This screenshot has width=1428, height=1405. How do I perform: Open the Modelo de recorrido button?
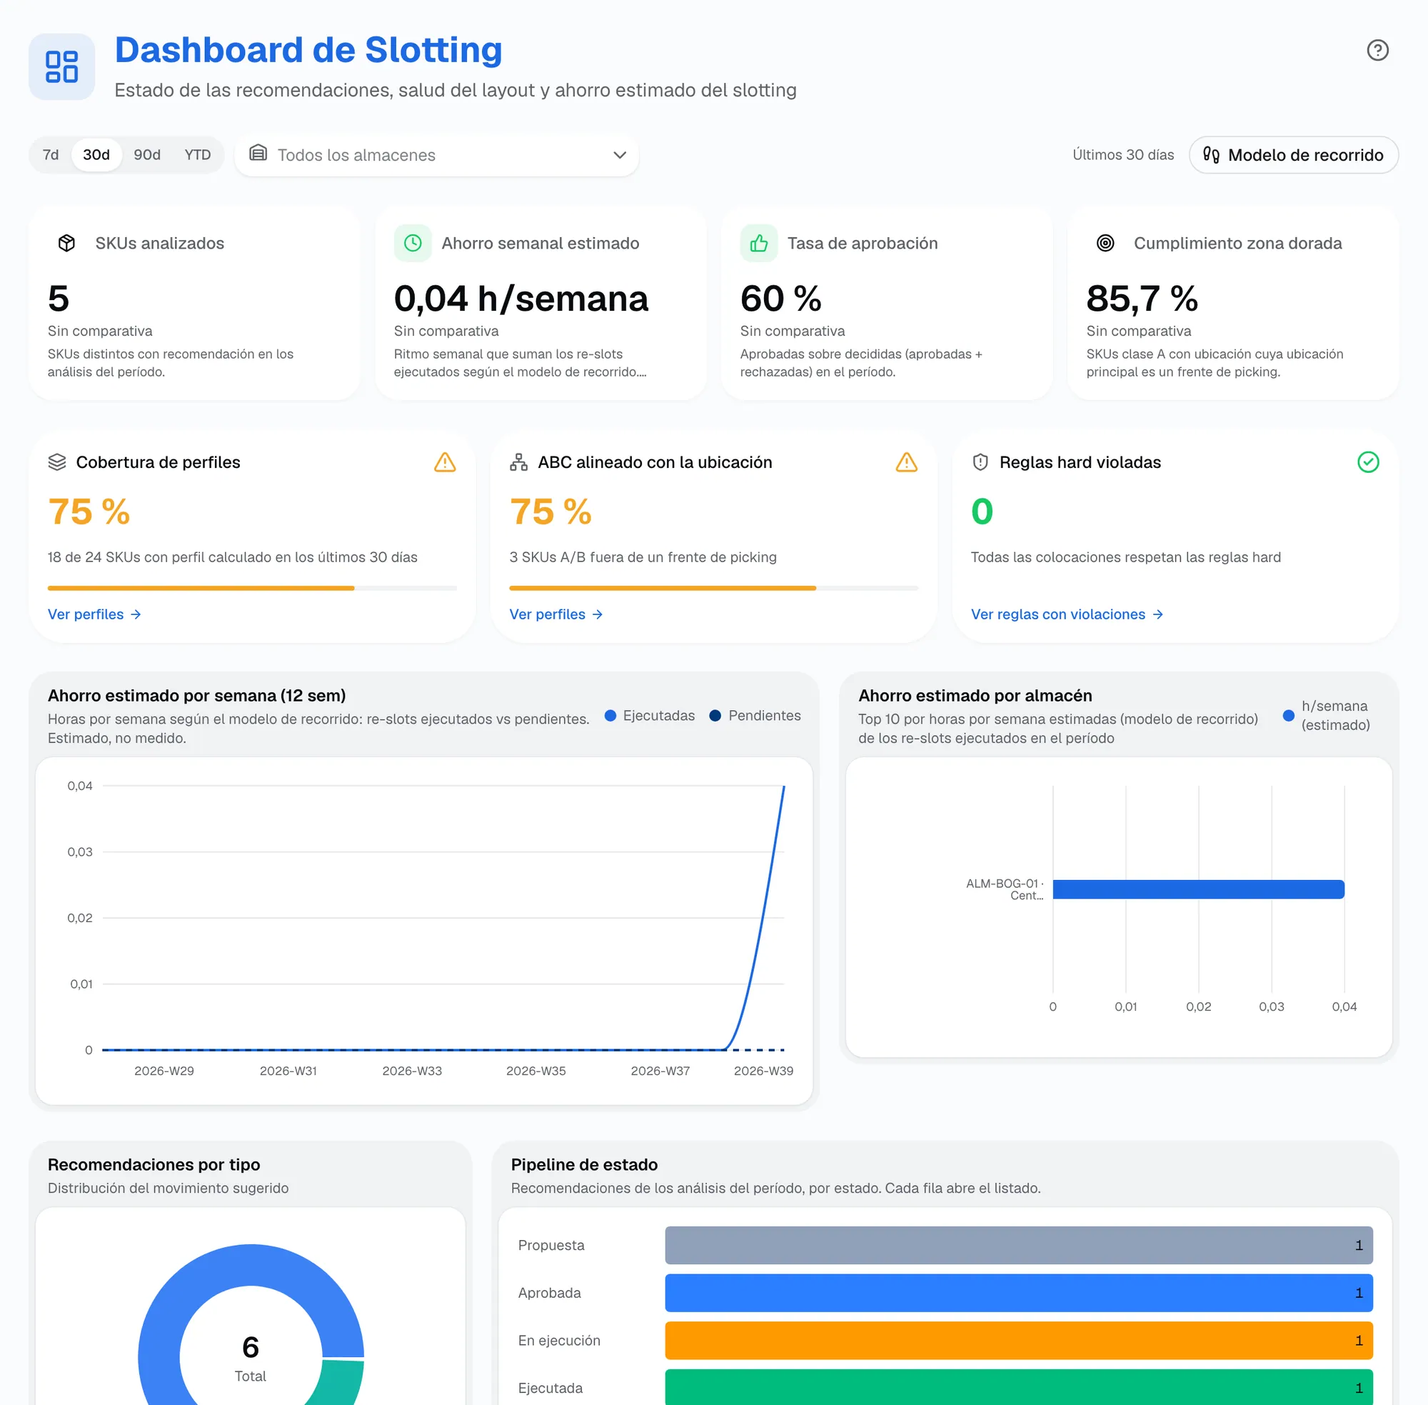tap(1294, 155)
